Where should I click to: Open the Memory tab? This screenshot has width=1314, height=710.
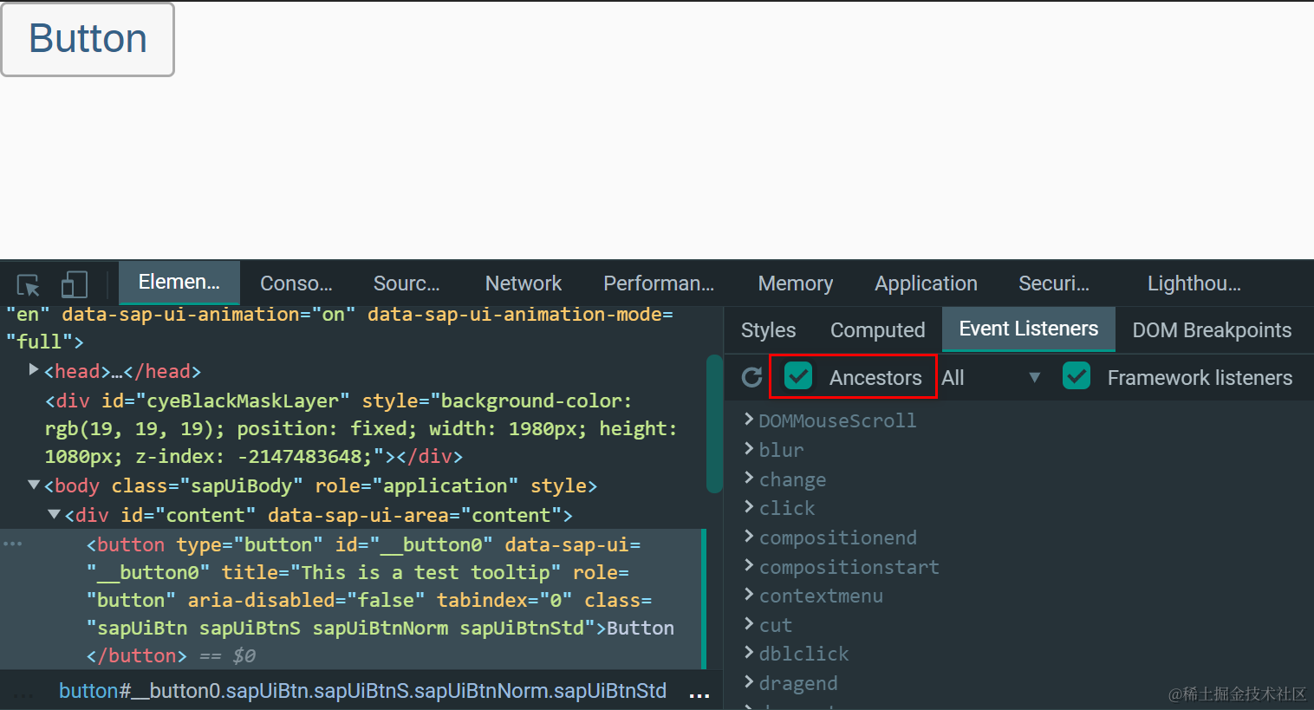pyautogui.click(x=796, y=283)
